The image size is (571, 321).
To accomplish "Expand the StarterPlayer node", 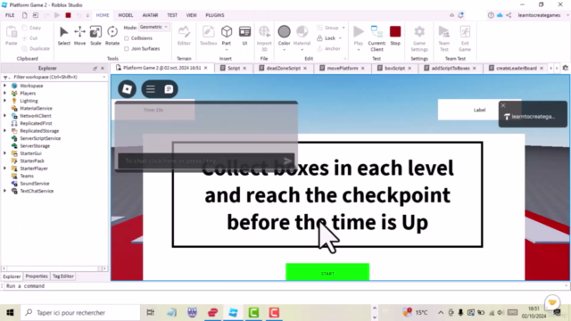I will pos(4,169).
